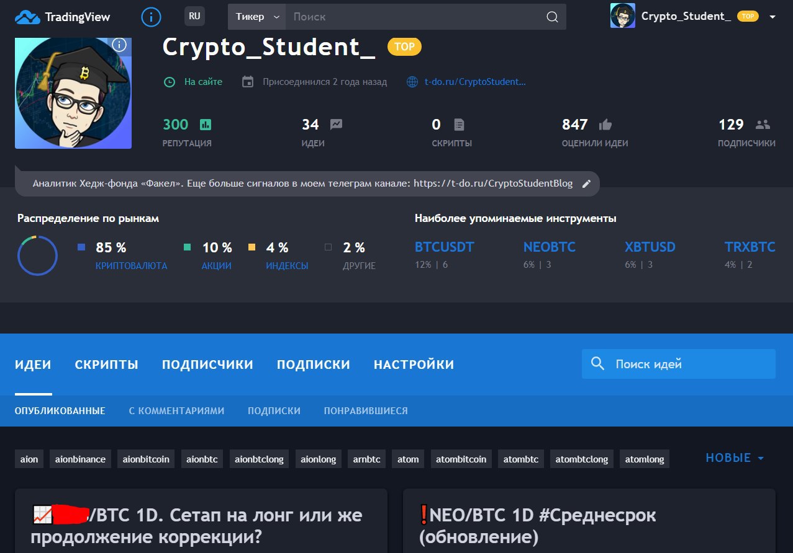Open the BTCUSDT instrument link
This screenshot has height=553, width=793.
tap(444, 247)
